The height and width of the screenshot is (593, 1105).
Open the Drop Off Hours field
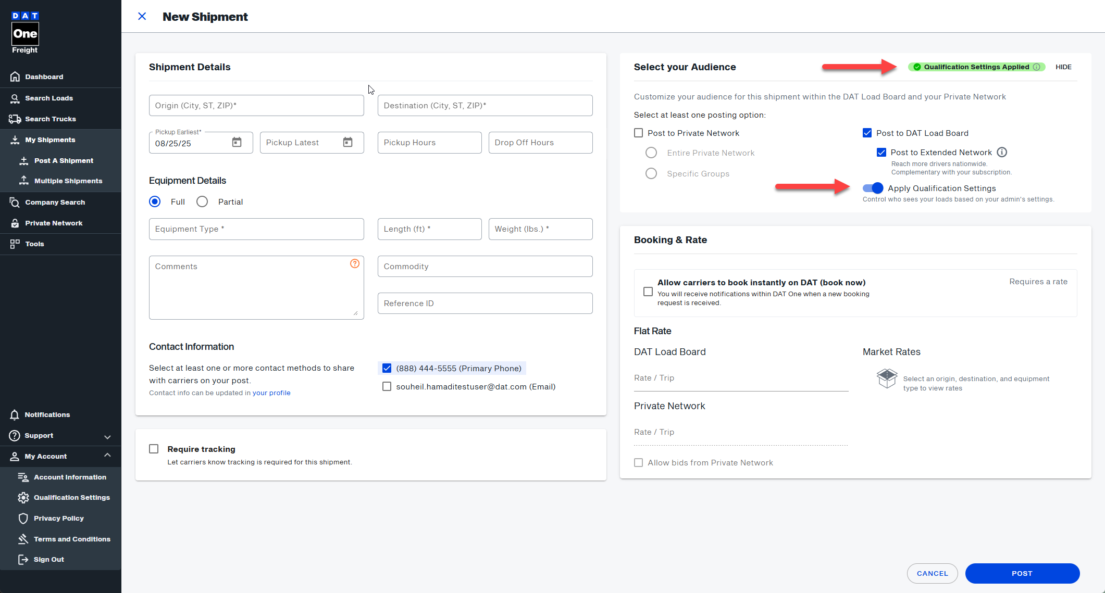541,143
